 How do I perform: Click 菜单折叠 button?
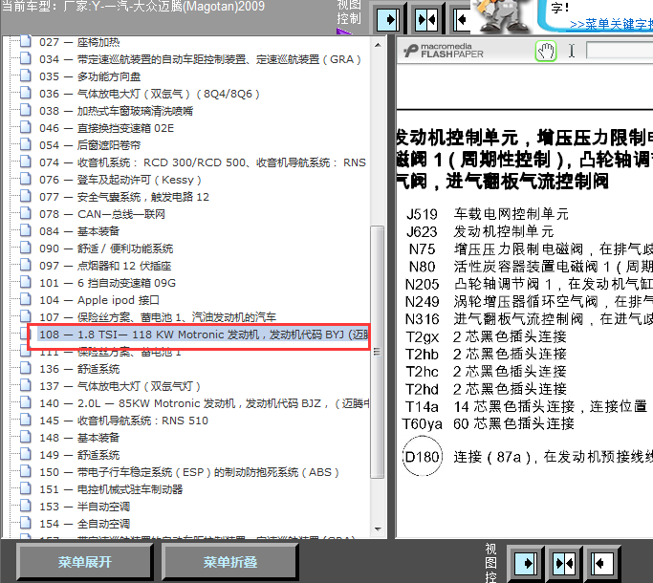(x=230, y=562)
